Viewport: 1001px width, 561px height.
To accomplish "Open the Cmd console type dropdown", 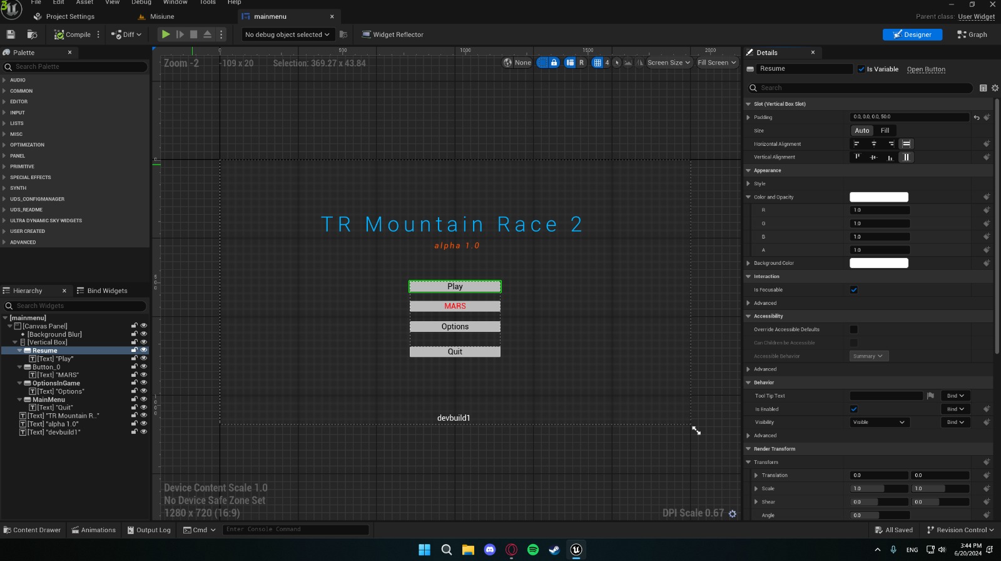I will click(200, 530).
